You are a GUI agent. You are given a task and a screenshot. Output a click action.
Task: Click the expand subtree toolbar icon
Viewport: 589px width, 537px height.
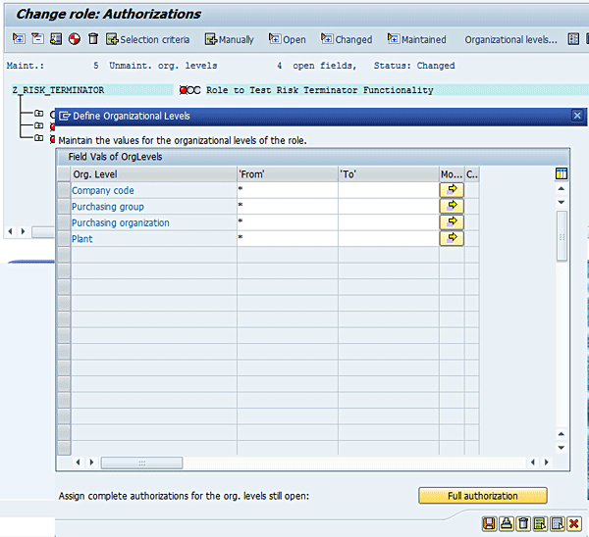click(19, 38)
